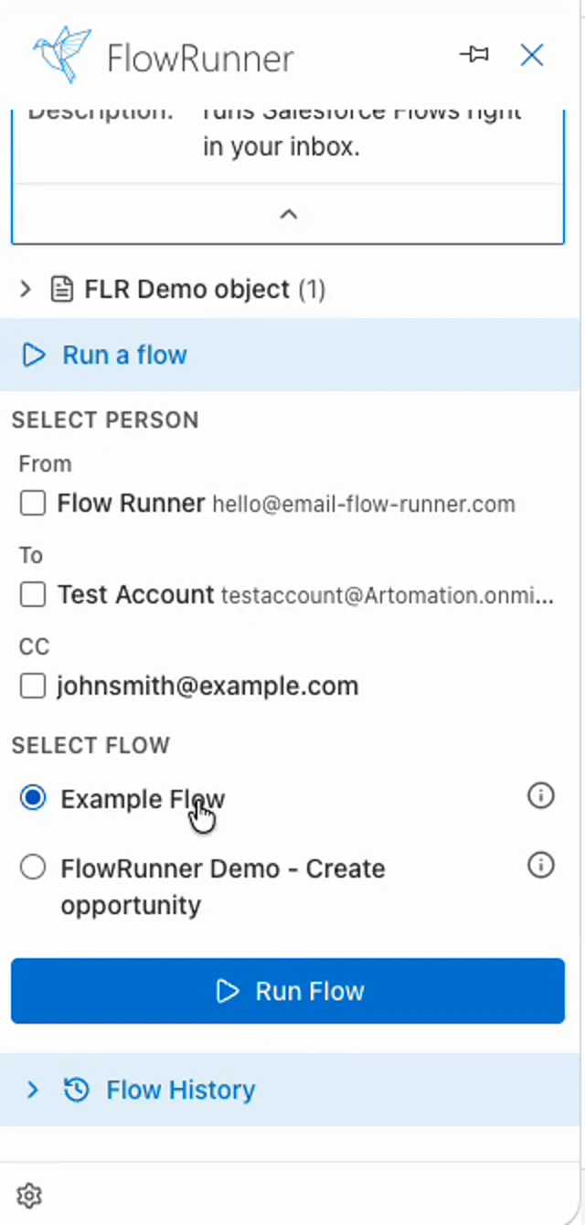Click the johnsmith@example.com label
Image resolution: width=585 pixels, height=1225 pixels.
(x=207, y=686)
